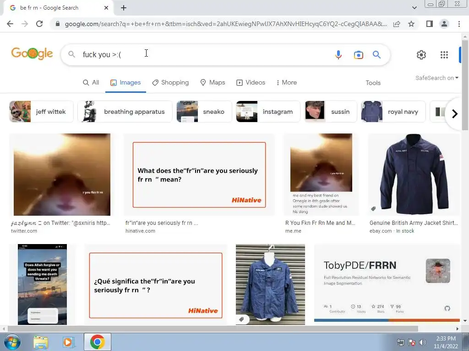Click the padlock site info icon
This screenshot has height=351, width=469.
click(x=58, y=24)
